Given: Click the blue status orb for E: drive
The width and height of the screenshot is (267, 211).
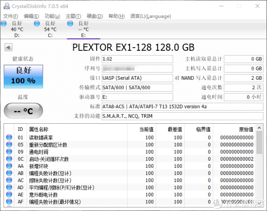Looking at the screenshot, I should point(70,24).
